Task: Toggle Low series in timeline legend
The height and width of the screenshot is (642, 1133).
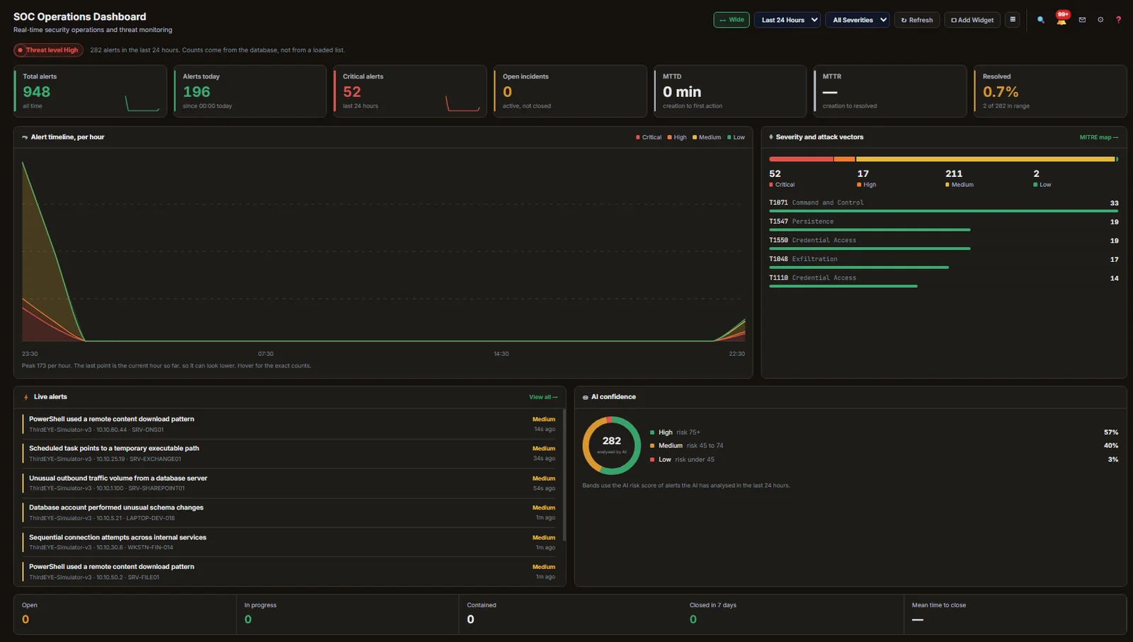Action: click(x=736, y=137)
